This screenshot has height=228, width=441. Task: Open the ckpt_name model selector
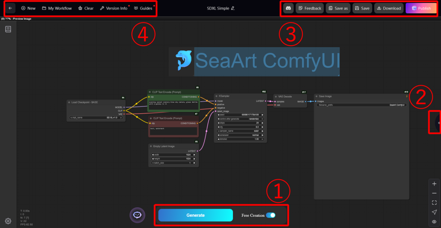tap(96, 117)
